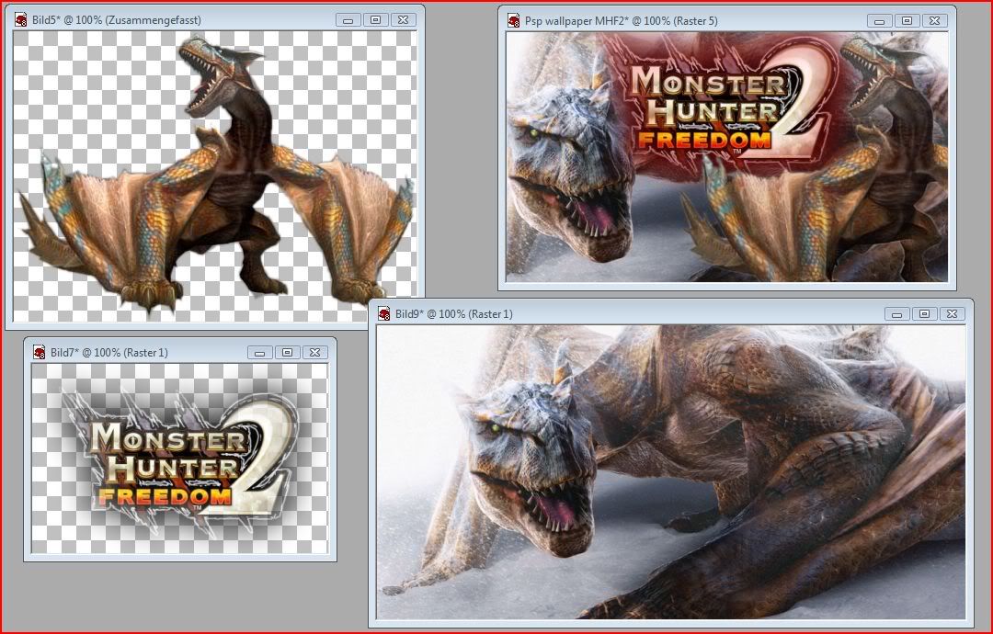This screenshot has width=993, height=634.
Task: Click the Bild7 window's document icon
Action: pyautogui.click(x=39, y=352)
